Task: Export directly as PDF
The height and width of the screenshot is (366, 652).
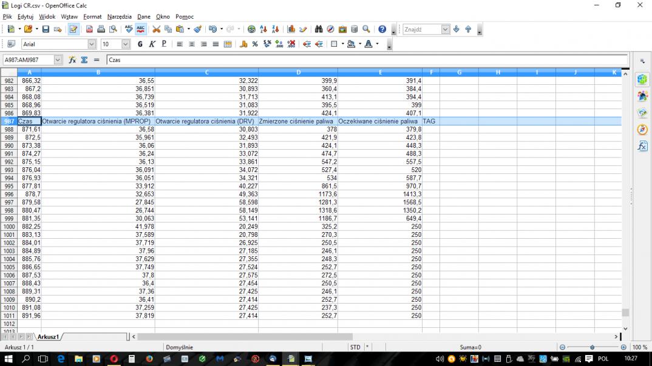Action: 89,30
